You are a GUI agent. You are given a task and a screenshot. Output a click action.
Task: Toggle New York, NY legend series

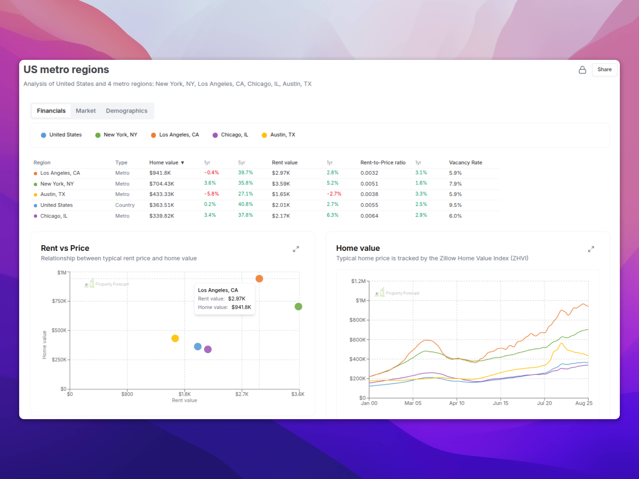pyautogui.click(x=116, y=135)
